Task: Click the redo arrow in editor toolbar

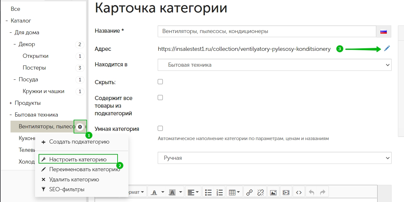Action: (322, 192)
